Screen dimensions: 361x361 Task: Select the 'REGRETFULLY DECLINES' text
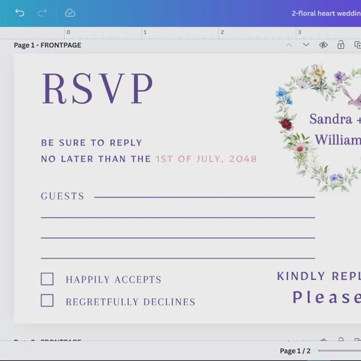point(131,302)
